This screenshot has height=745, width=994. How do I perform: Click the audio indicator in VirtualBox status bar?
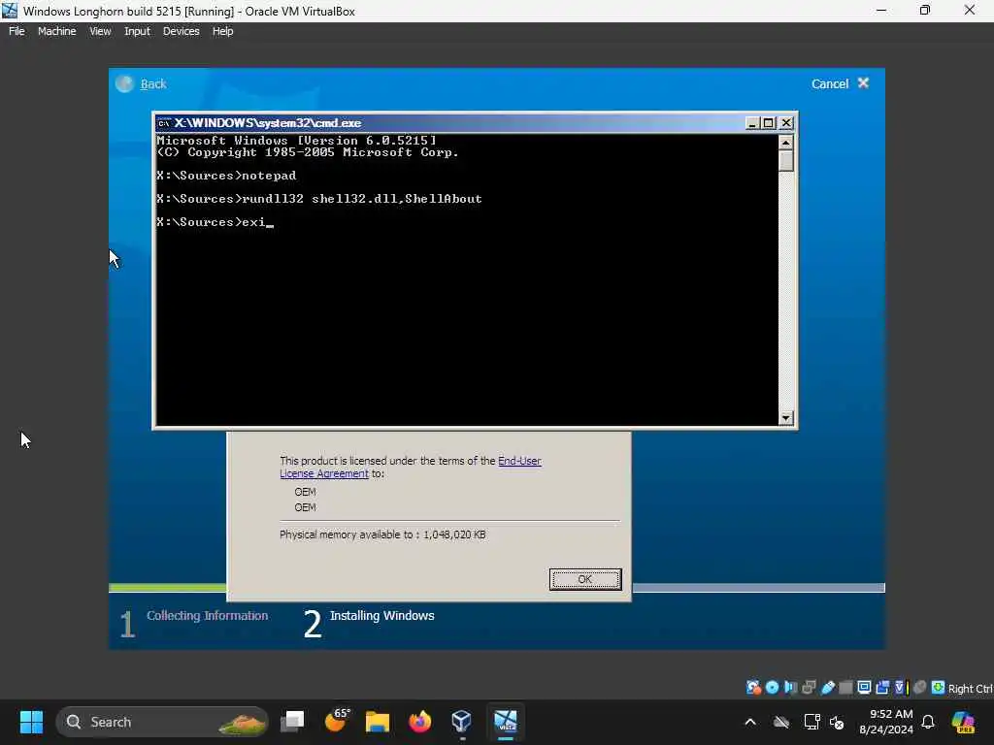[x=790, y=688]
